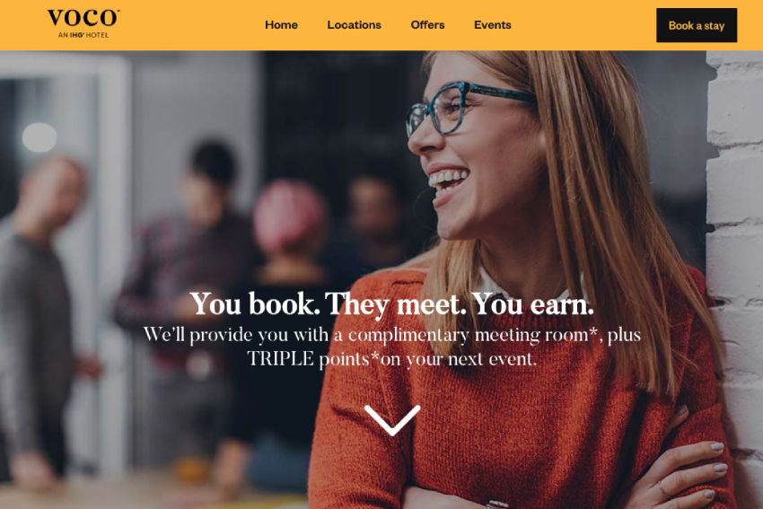Select Events in the top navigation
The width and height of the screenshot is (763, 509).
point(493,25)
